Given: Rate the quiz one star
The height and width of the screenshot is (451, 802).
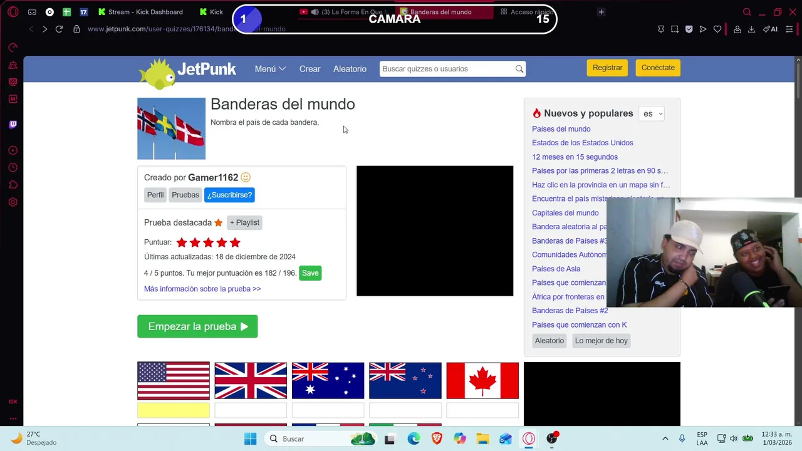Looking at the screenshot, I should point(182,242).
